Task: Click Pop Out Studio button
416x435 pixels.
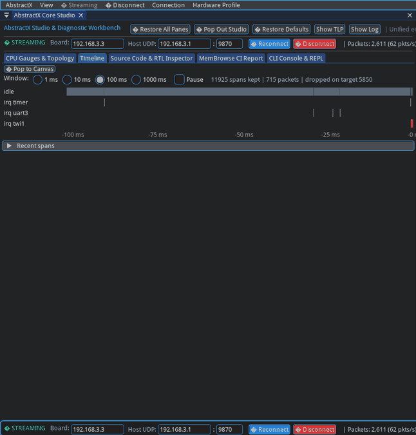Action: 221,29
